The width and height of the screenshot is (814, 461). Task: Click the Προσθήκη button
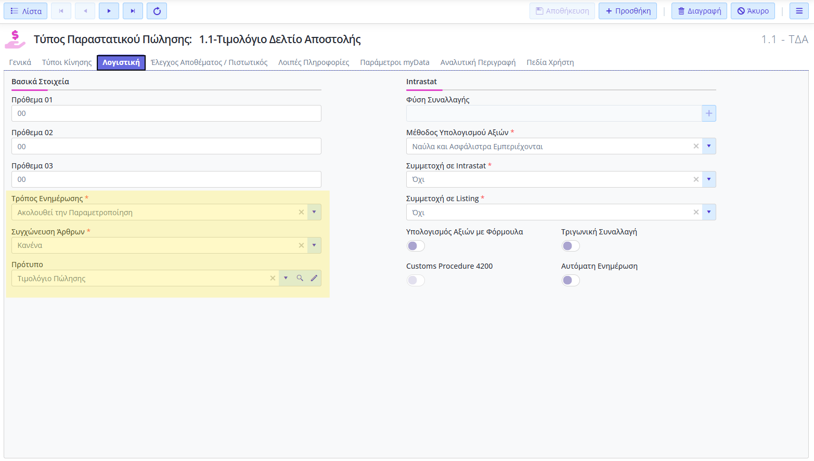tap(628, 11)
